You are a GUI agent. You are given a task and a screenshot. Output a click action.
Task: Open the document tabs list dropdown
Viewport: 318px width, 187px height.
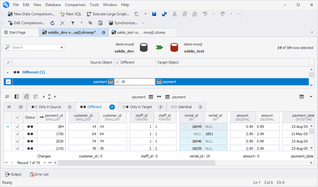coord(312,32)
